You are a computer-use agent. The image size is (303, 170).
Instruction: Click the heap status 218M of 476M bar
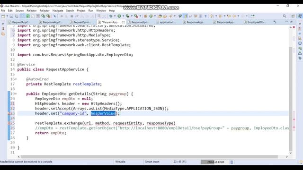(215, 162)
